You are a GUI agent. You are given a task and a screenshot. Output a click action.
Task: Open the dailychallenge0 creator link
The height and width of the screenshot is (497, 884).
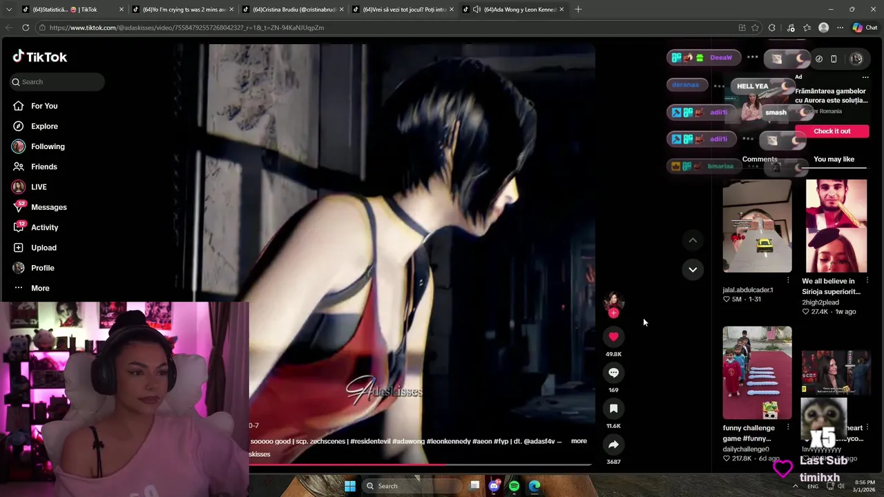coord(746,449)
